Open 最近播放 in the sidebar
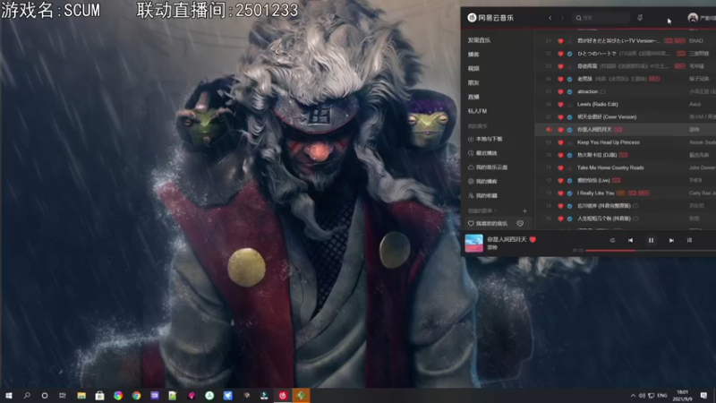 click(482, 153)
